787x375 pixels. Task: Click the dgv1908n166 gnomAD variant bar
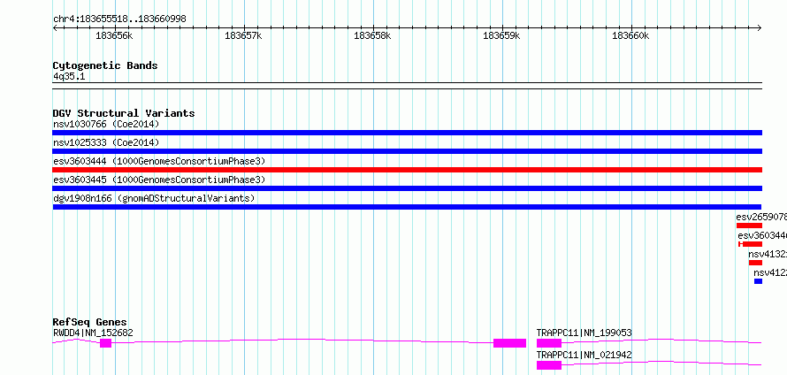tap(407, 207)
